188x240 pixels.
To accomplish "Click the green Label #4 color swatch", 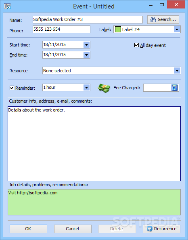I will (x=118, y=29).
